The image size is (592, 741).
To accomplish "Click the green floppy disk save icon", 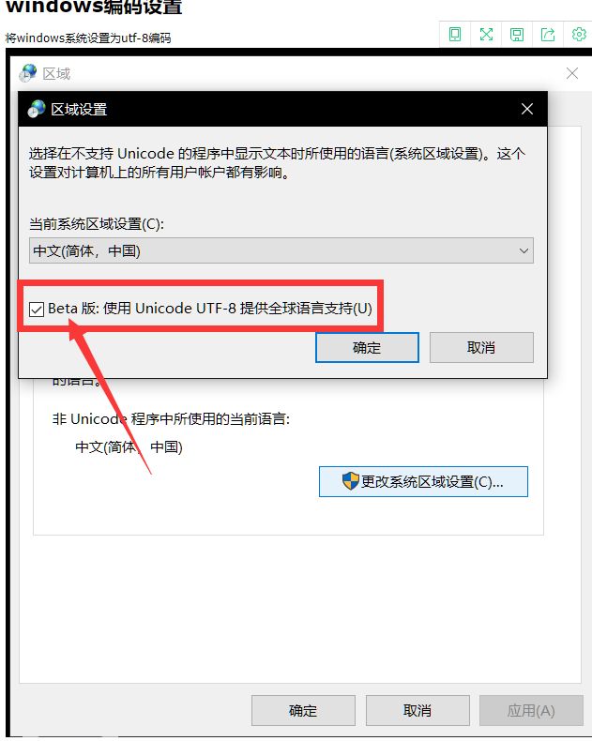I will (517, 35).
